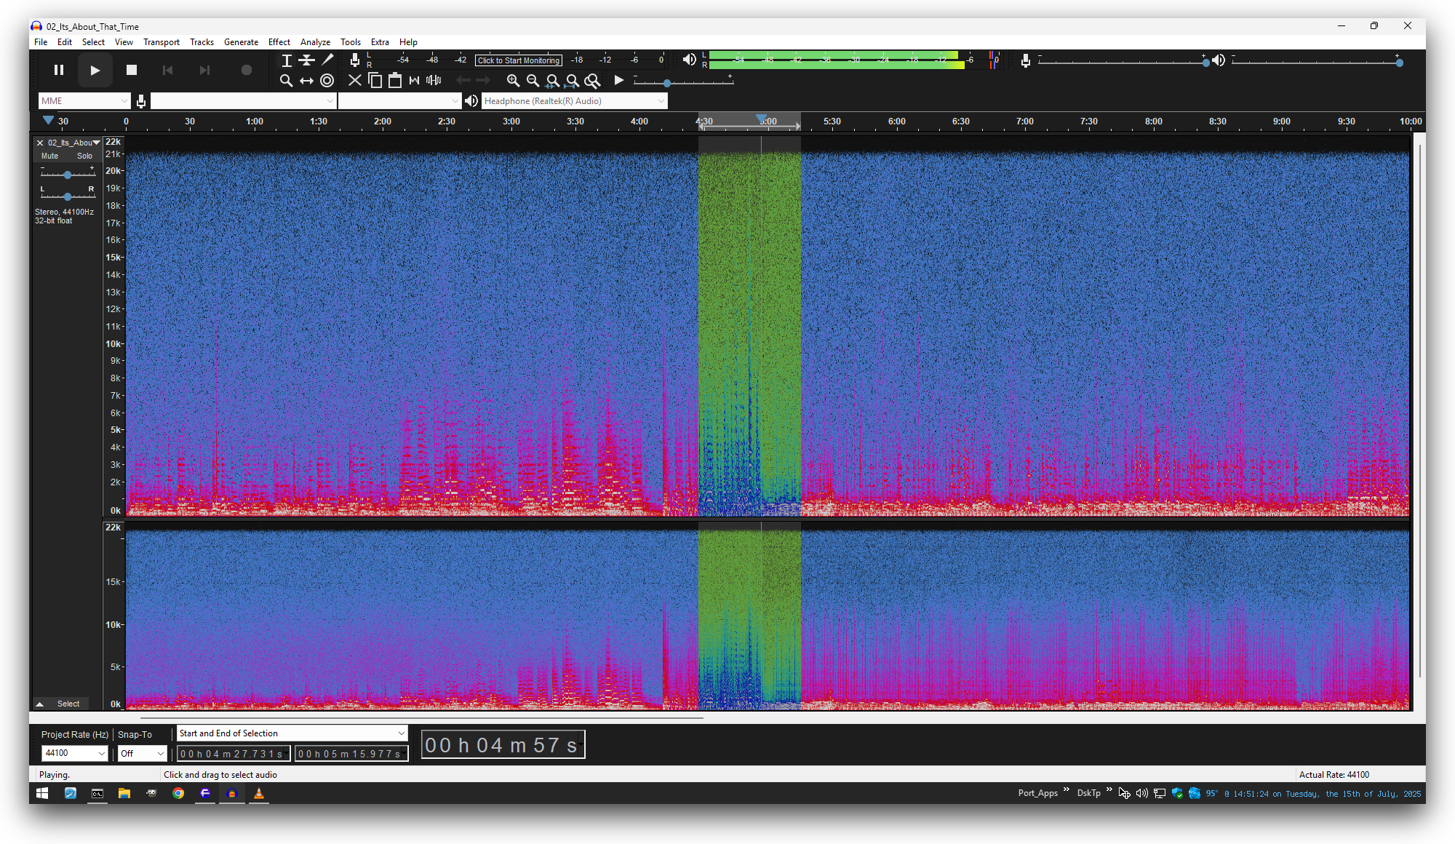Click the Redo arrow
The width and height of the screenshot is (1455, 844).
click(x=482, y=81)
